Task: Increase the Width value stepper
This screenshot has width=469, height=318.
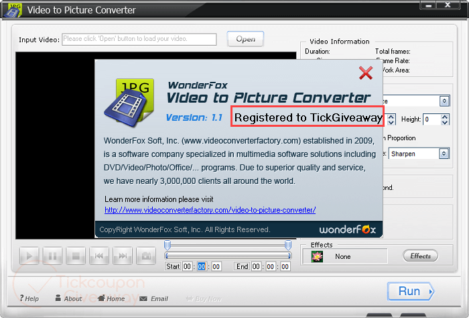Action: [391, 117]
